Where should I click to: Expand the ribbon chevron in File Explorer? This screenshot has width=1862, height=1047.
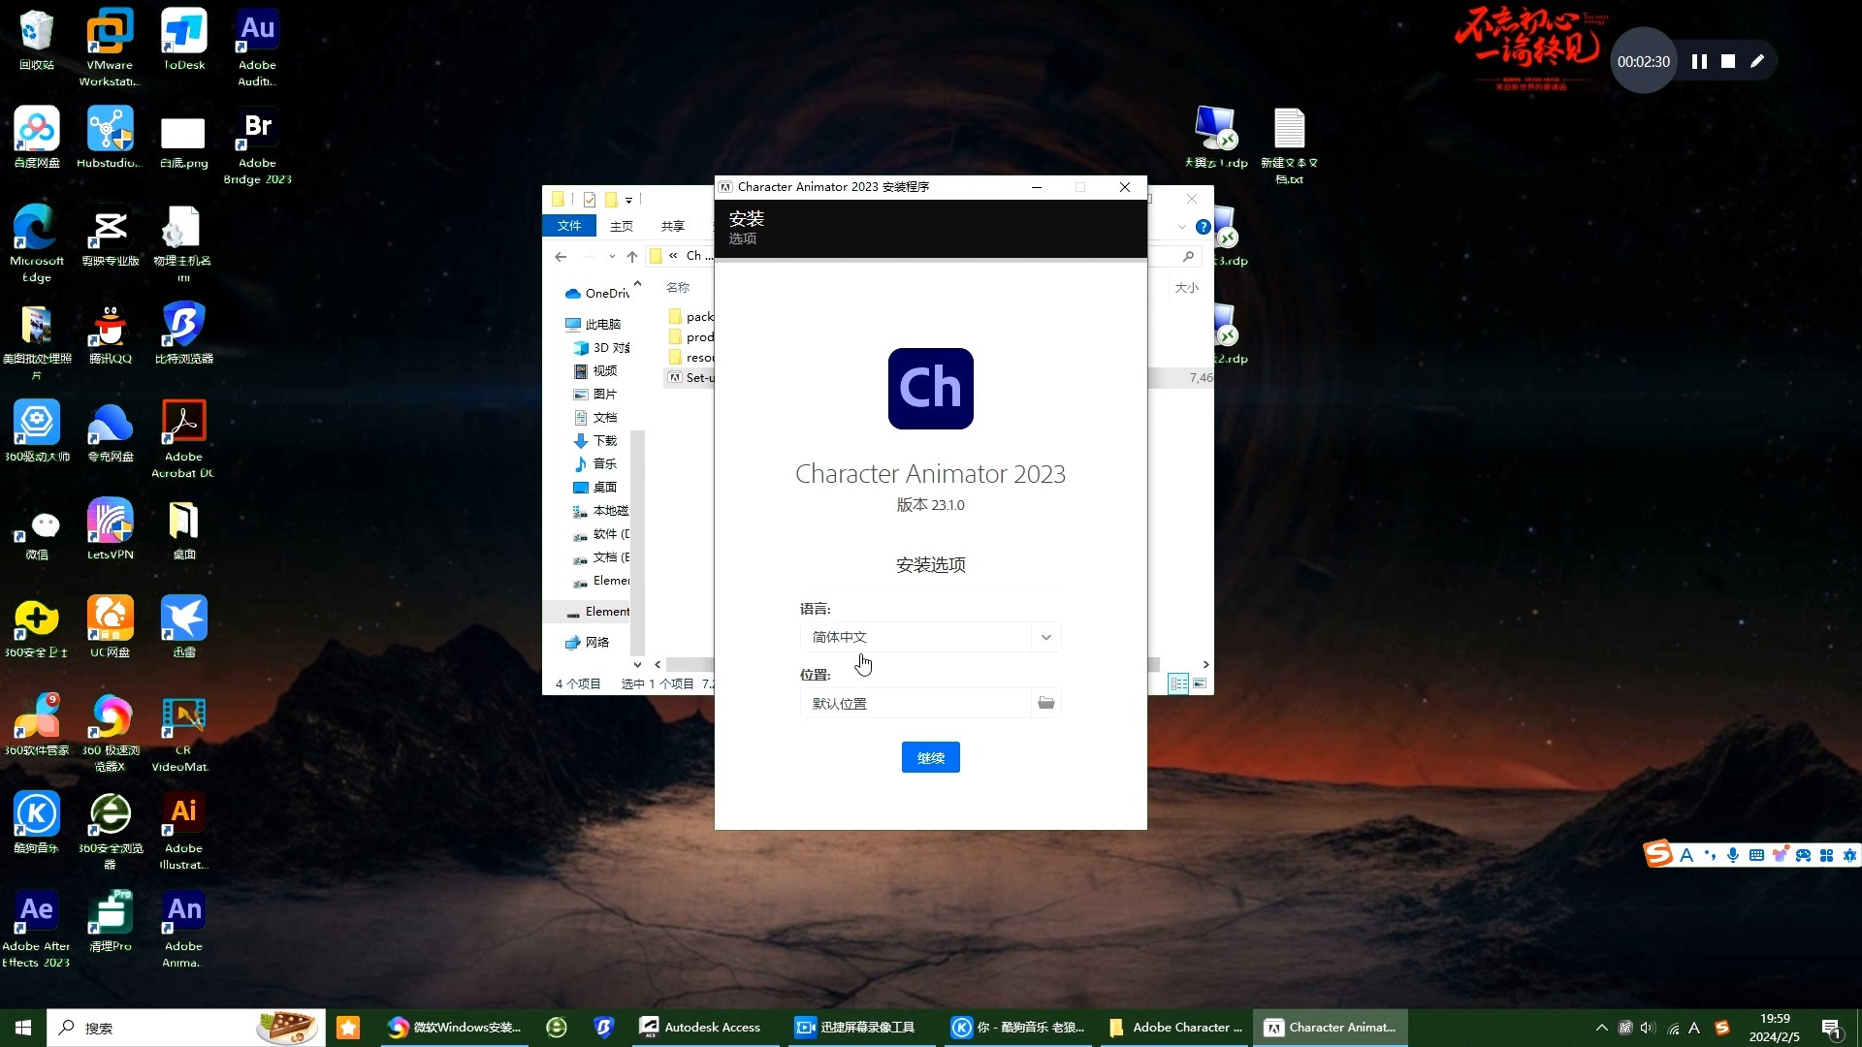1181,227
